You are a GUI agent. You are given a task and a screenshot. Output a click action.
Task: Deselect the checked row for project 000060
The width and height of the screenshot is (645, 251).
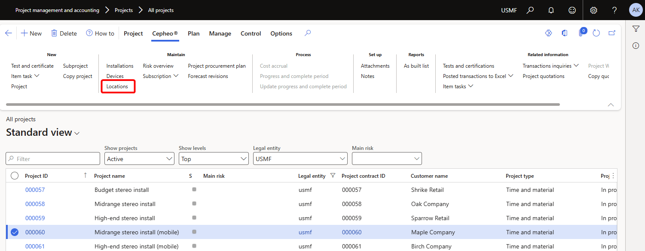click(15, 232)
